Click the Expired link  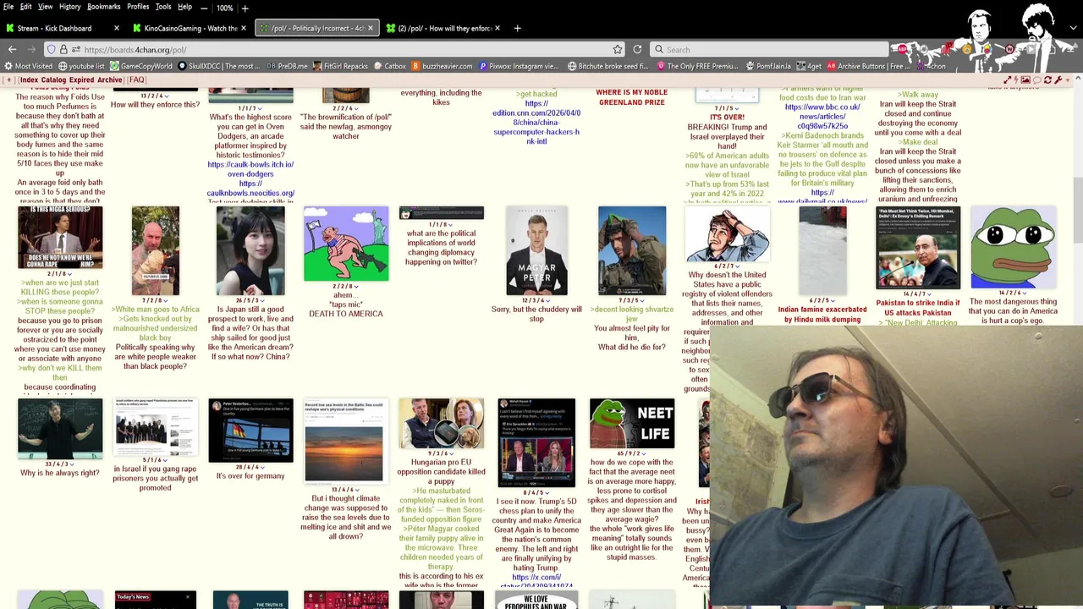coord(81,80)
